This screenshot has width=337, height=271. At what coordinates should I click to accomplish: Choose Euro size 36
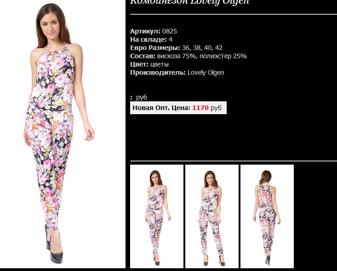point(186,48)
